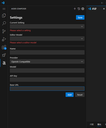Open the Aider Composer settings gear
Screen dimensions: 106x128
click(x=83, y=9)
